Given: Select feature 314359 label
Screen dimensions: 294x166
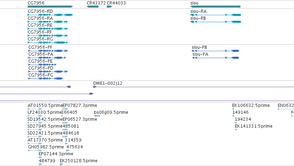Looking at the screenshot, I should tap(73, 140).
